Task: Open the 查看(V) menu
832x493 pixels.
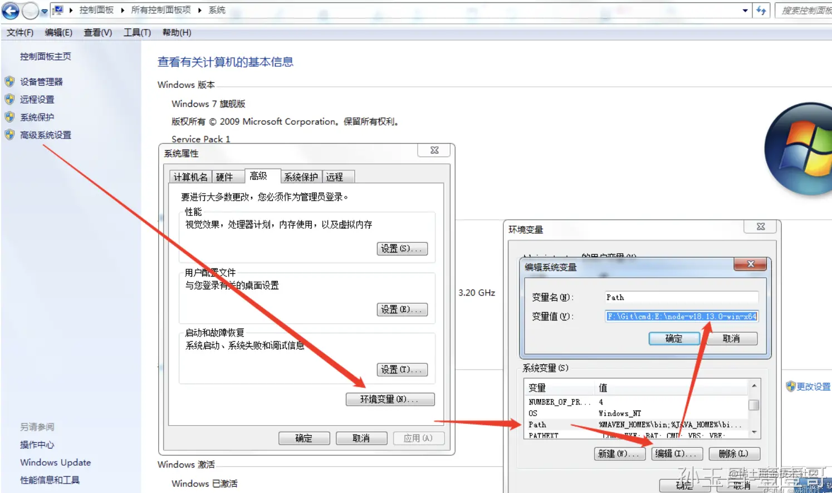Action: [x=98, y=33]
